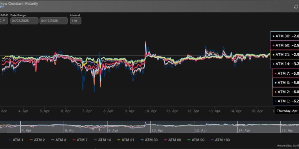Click the ATM 14 tooltip value box
Image resolution: width=299 pixels, height=149 pixels.
coord(285,64)
